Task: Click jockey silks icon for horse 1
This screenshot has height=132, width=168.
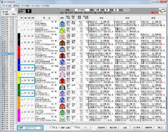Action: (x=62, y=24)
